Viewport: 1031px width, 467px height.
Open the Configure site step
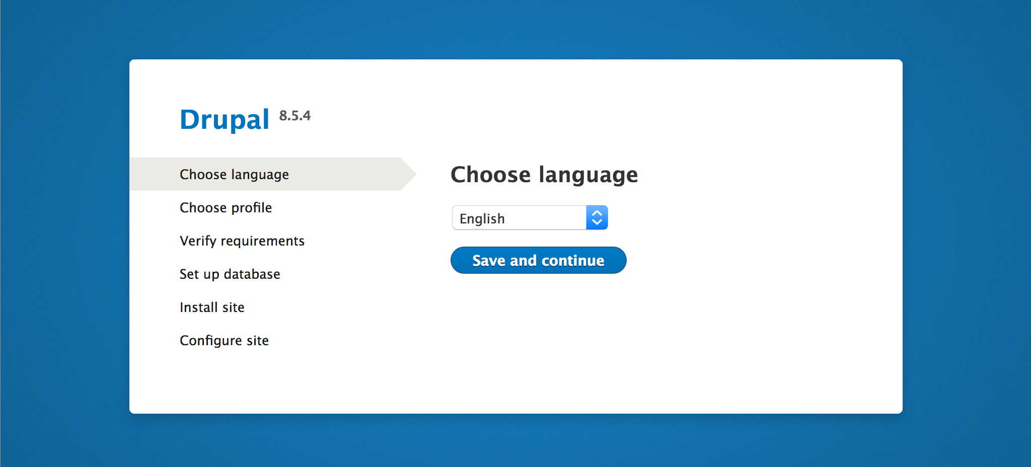[224, 340]
